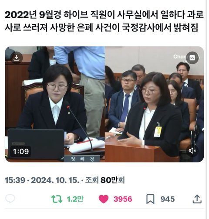
Task: Open the 15:39 post timestamp
Action: click(x=15, y=180)
